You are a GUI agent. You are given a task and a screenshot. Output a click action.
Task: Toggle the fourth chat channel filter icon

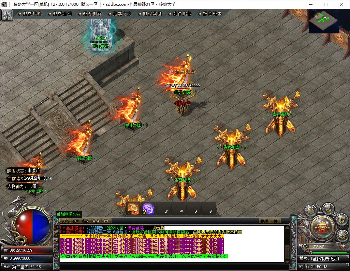pyautogui.click(x=56, y=247)
